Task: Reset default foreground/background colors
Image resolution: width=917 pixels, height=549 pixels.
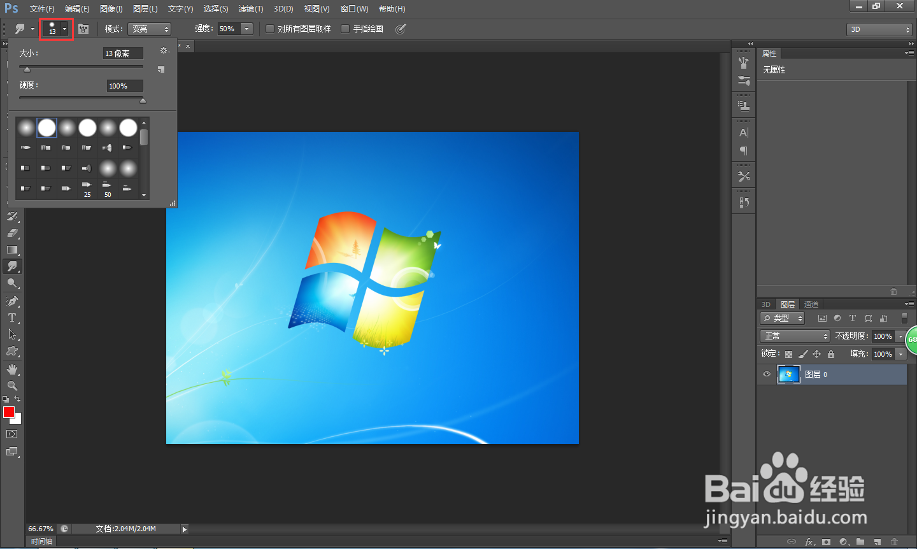Action: pyautogui.click(x=6, y=399)
